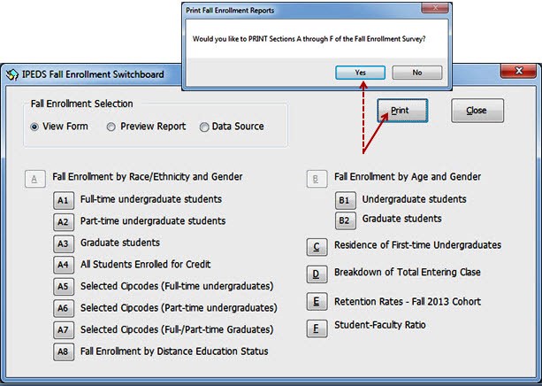Screen dimensions: 542x386
Task: Open section A1 Full-time undergraduate students
Action: [64, 200]
